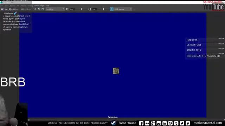Open the File menu in Render View
Screen dimensions: 225x126
[2, 6]
